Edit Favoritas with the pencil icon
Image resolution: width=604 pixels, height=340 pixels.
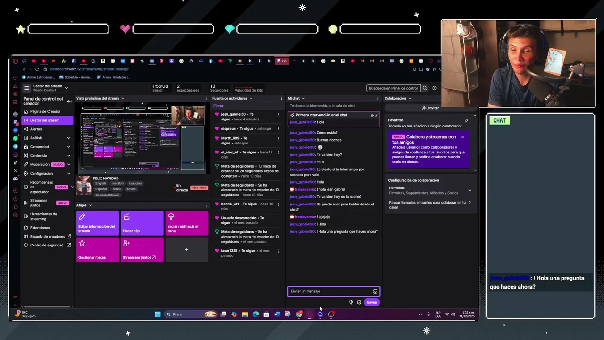click(467, 120)
